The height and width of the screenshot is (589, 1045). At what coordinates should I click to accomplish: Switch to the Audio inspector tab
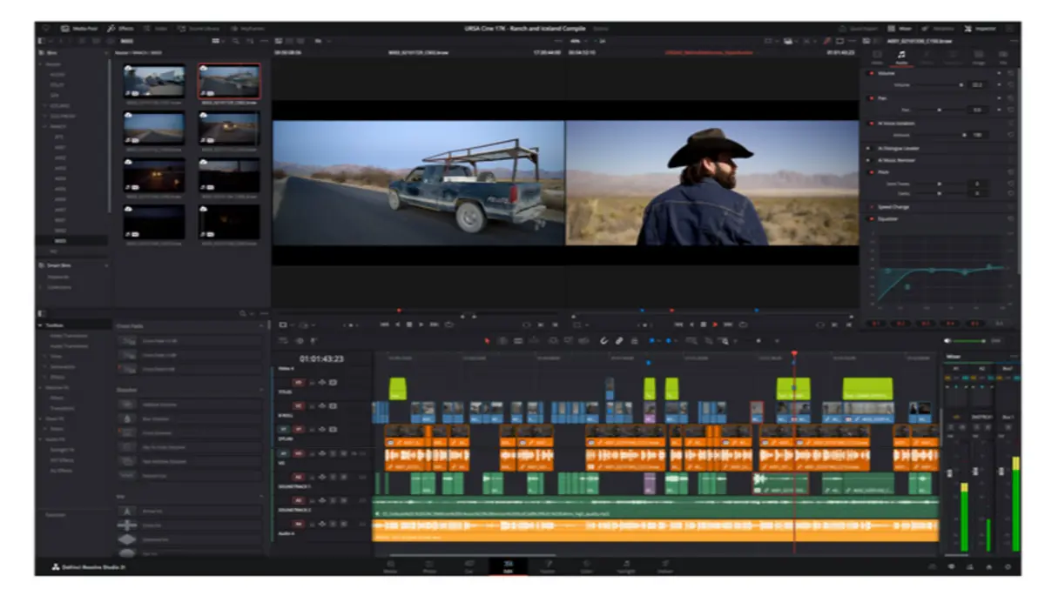coord(901,57)
